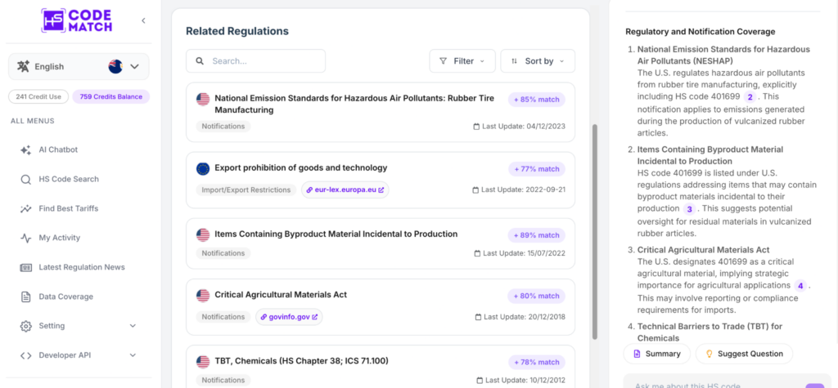Open the Sort by dropdown
Image resolution: width=838 pixels, height=388 pixels.
click(538, 60)
